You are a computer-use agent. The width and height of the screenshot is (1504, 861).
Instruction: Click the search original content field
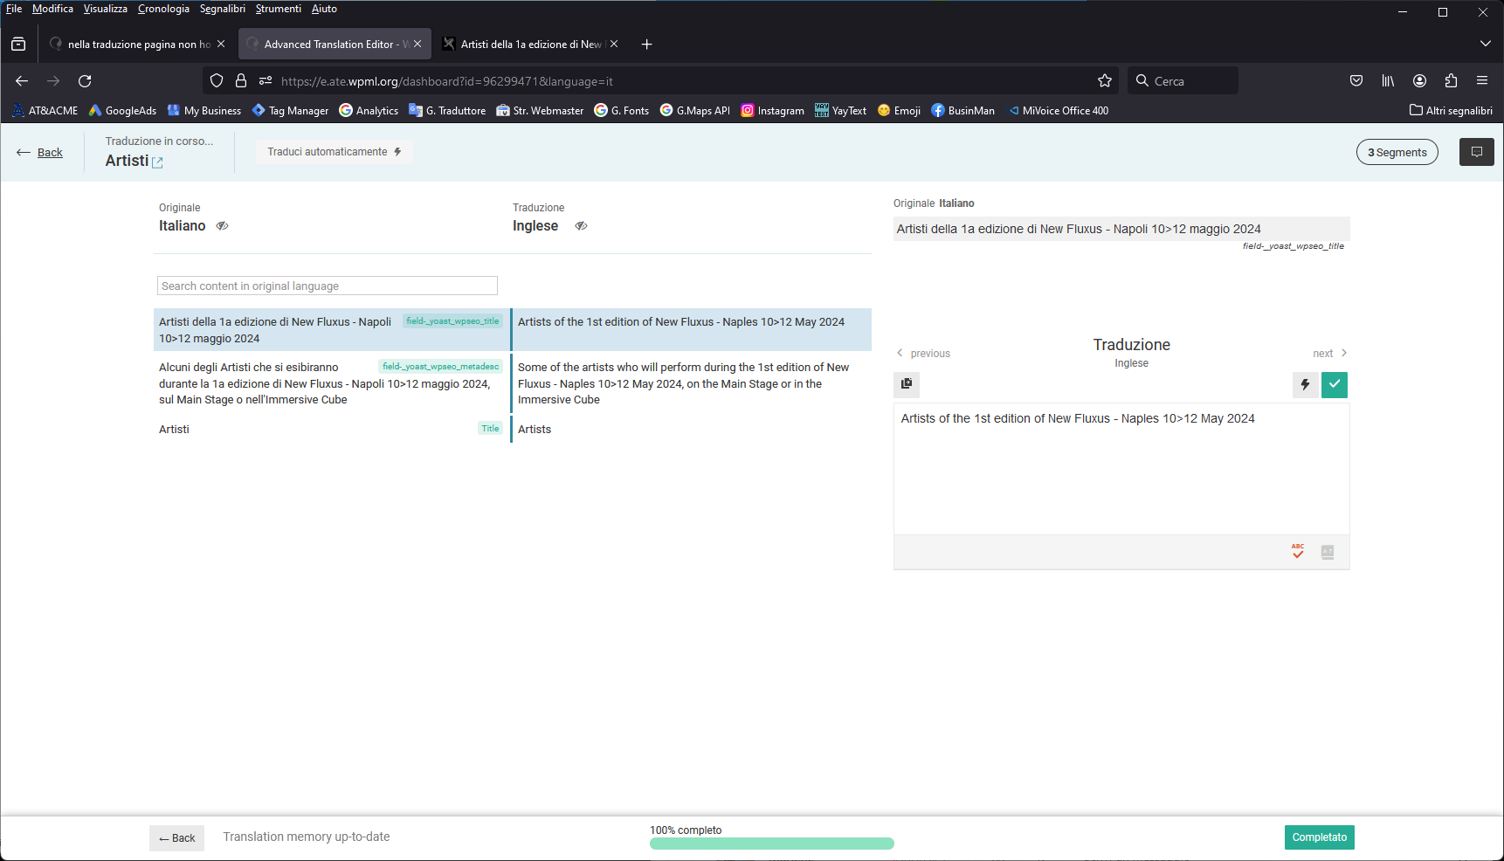pos(328,286)
